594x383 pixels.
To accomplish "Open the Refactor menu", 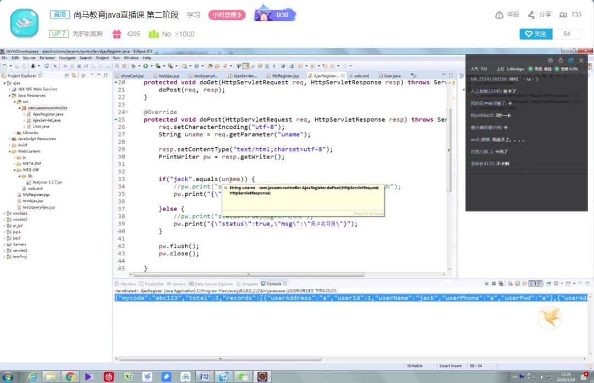I will click(47, 58).
